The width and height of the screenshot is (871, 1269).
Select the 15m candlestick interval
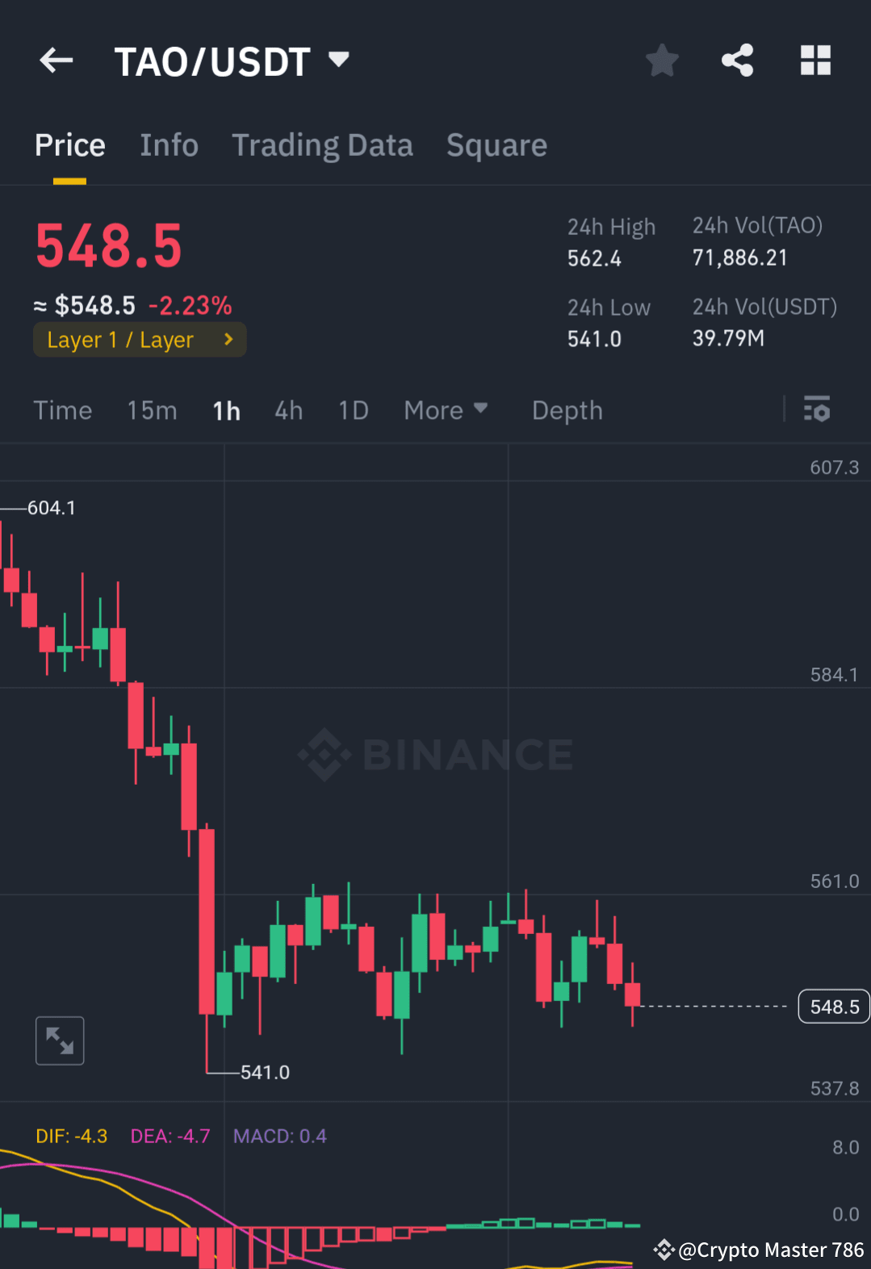[x=152, y=410]
